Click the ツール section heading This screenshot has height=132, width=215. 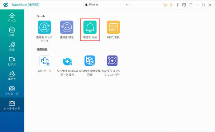click(40, 16)
